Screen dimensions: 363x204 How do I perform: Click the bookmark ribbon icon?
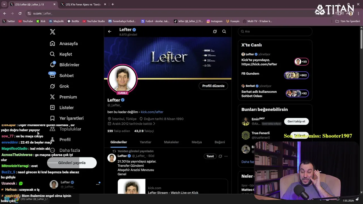click(52, 118)
